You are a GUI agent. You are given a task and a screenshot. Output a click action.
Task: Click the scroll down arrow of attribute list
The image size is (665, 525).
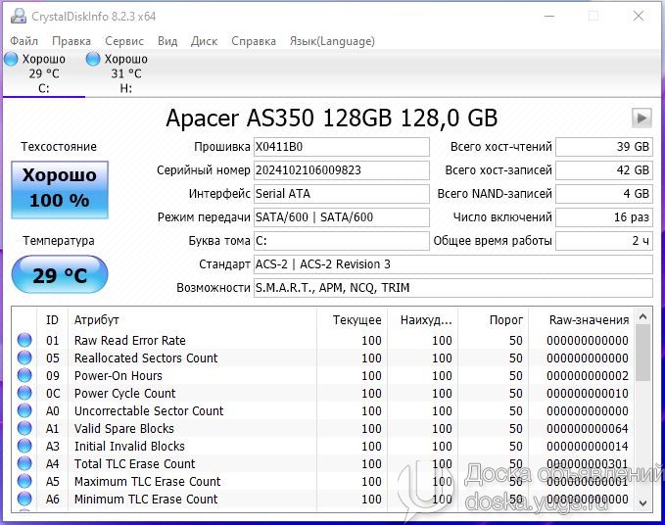tap(642, 502)
